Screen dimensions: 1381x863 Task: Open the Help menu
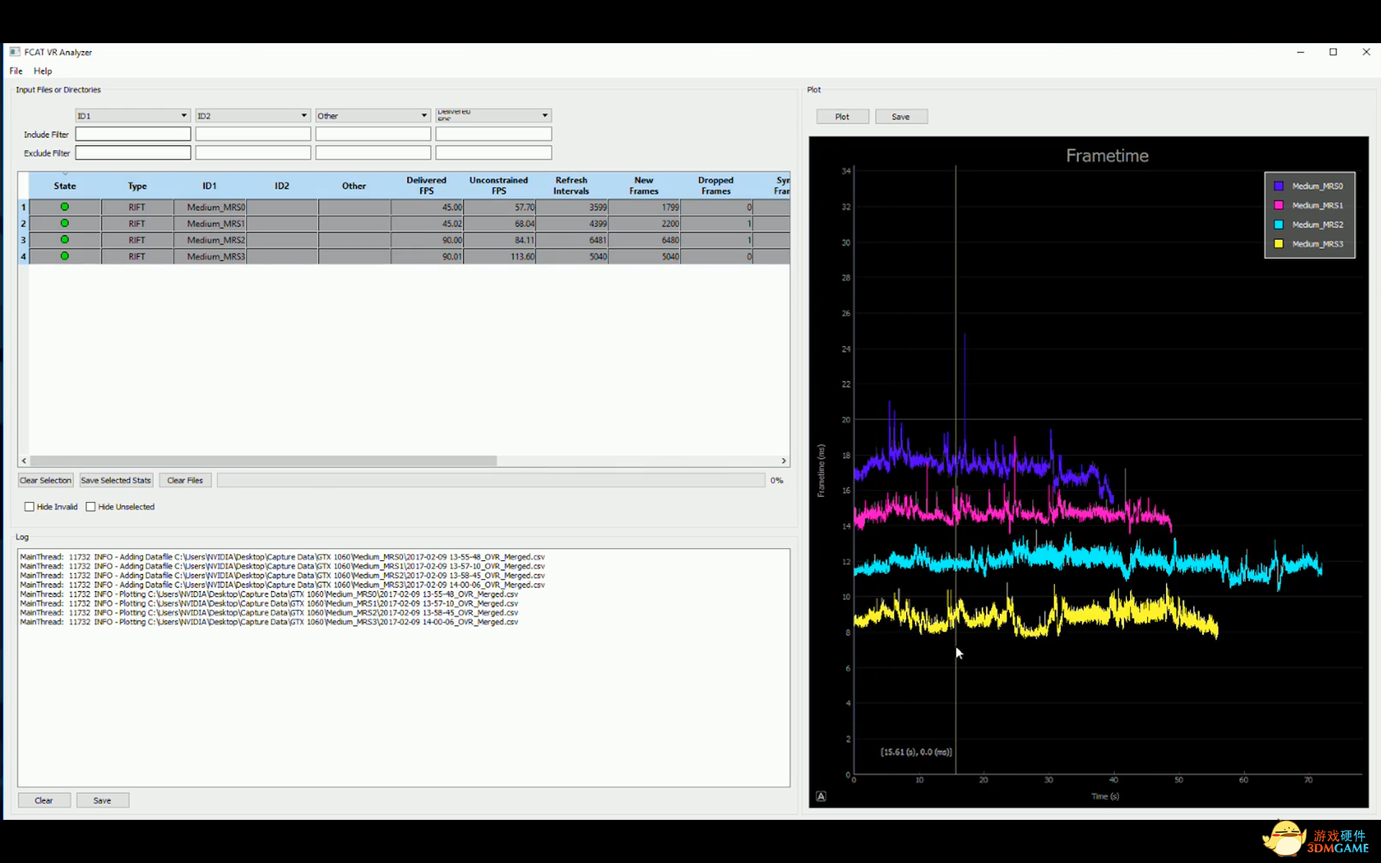pos(42,71)
